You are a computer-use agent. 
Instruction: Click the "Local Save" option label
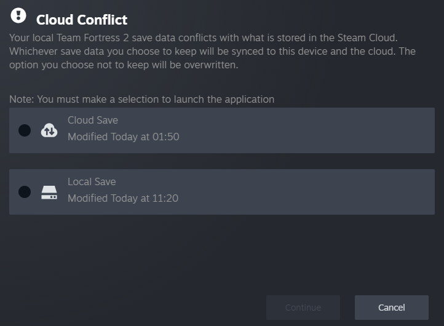pyautogui.click(x=92, y=181)
